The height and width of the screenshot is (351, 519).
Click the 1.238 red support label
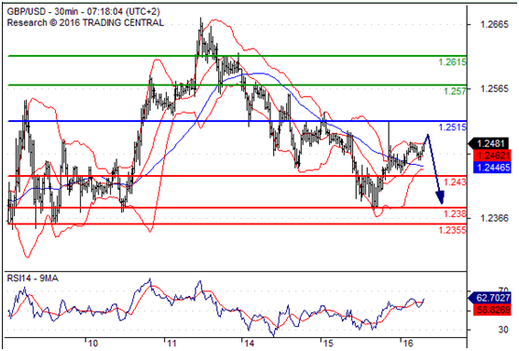point(455,214)
